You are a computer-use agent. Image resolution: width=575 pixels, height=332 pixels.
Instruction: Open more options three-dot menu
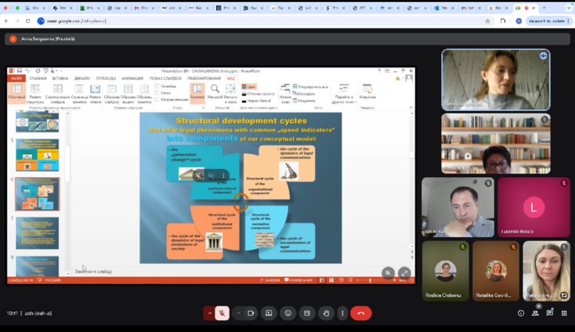pyautogui.click(x=342, y=313)
